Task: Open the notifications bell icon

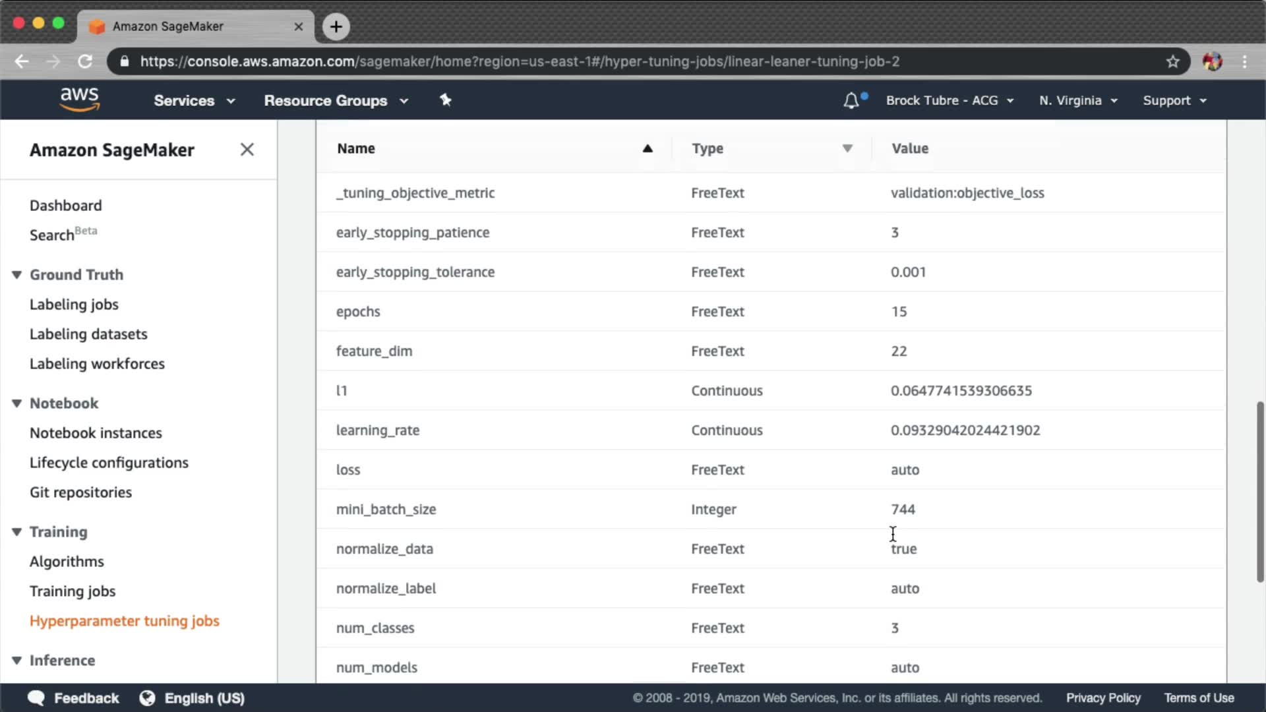Action: pyautogui.click(x=851, y=101)
